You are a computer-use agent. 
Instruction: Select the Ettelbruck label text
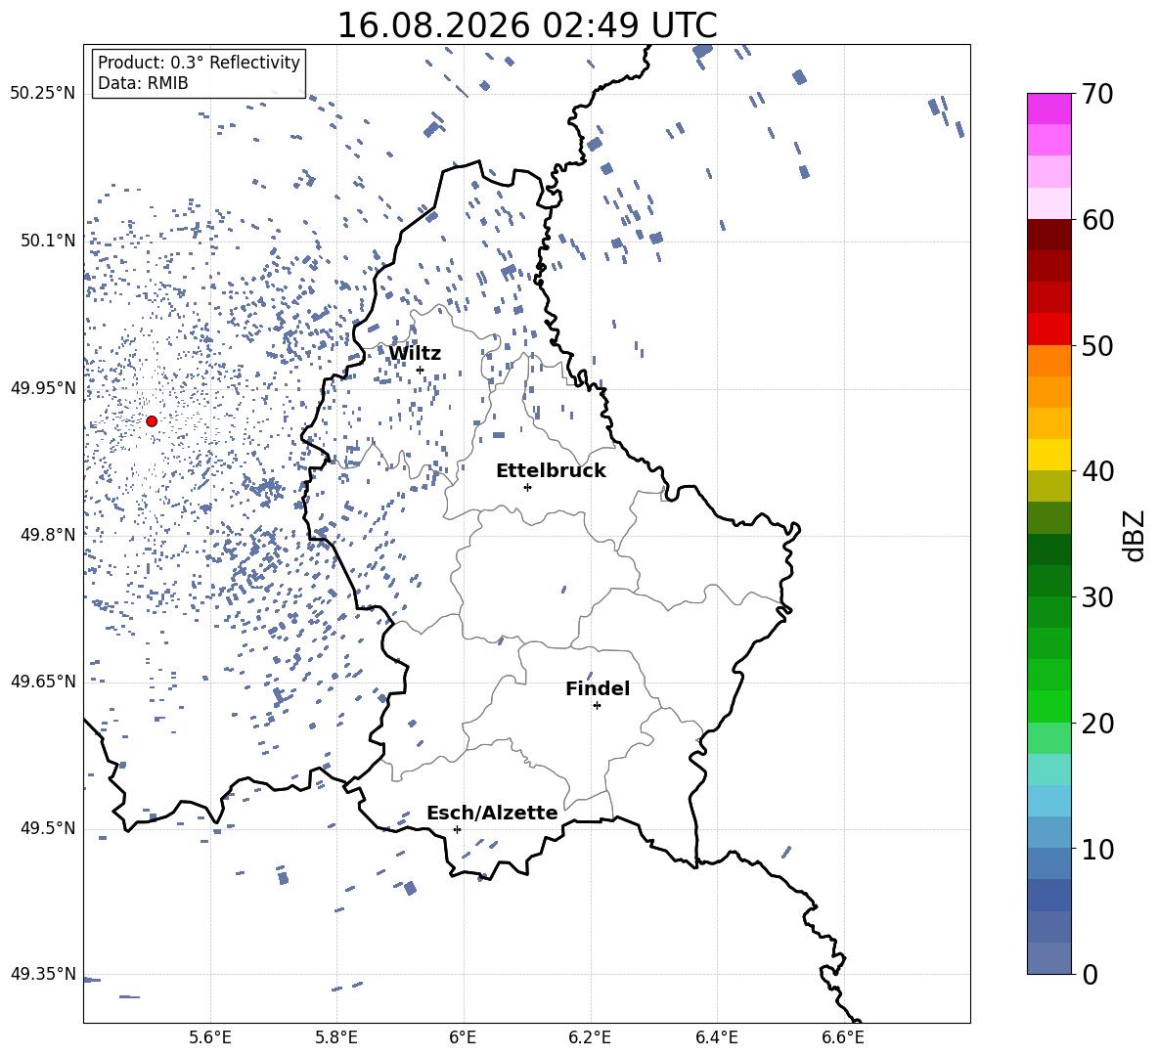click(x=551, y=471)
